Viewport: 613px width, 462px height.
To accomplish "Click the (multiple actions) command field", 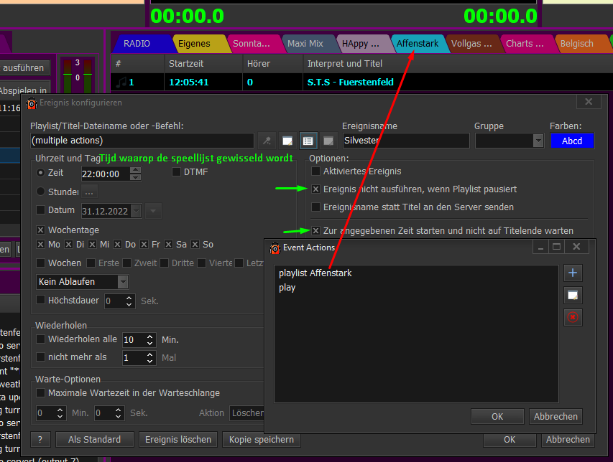I will click(142, 141).
